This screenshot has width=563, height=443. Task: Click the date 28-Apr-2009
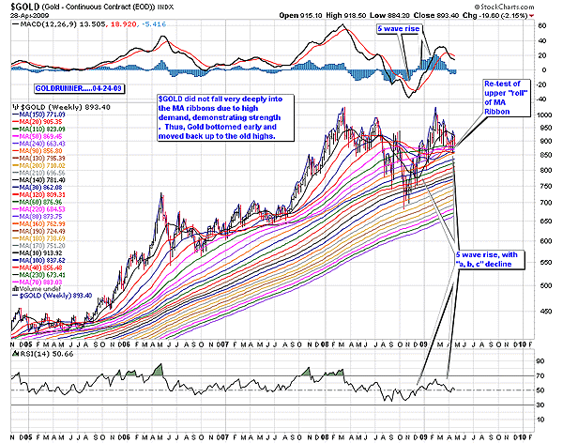pyautogui.click(x=30, y=15)
